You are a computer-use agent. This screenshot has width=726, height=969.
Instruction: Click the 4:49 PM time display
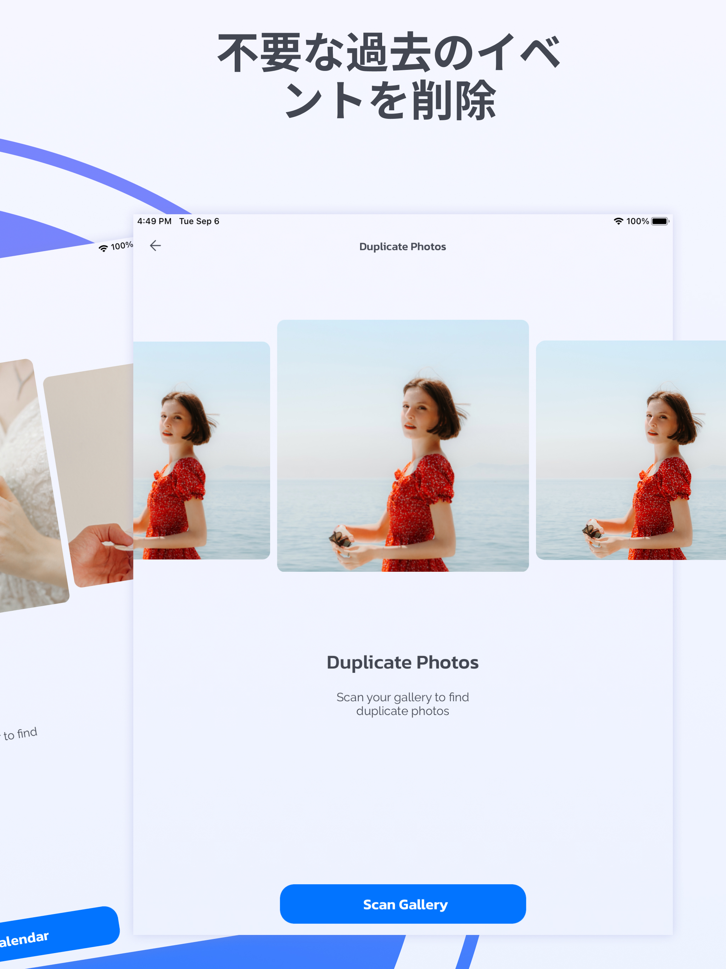pos(154,221)
